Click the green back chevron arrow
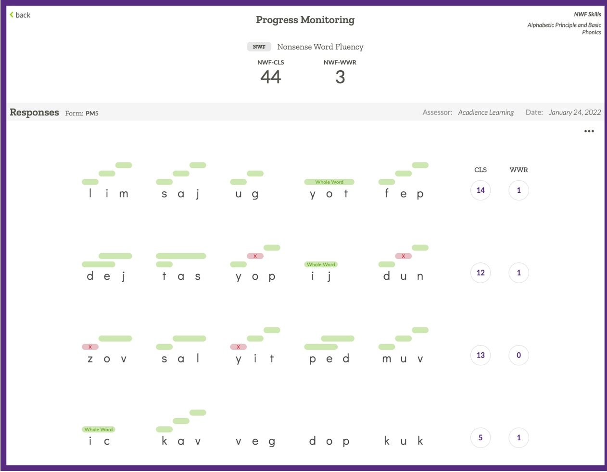The width and height of the screenshot is (607, 472). 11,14
